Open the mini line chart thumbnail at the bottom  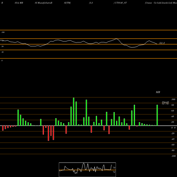click(87, 170)
